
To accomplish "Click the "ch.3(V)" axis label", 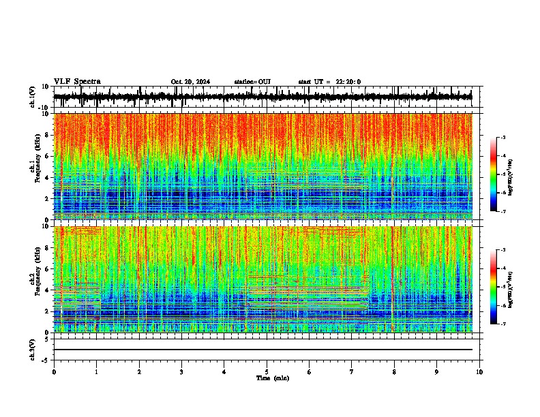I will pos(33,350).
